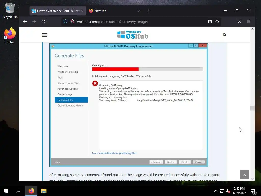Click the page scrollbar down arrow
261x196 pixels.
pyautogui.click(x=252, y=178)
